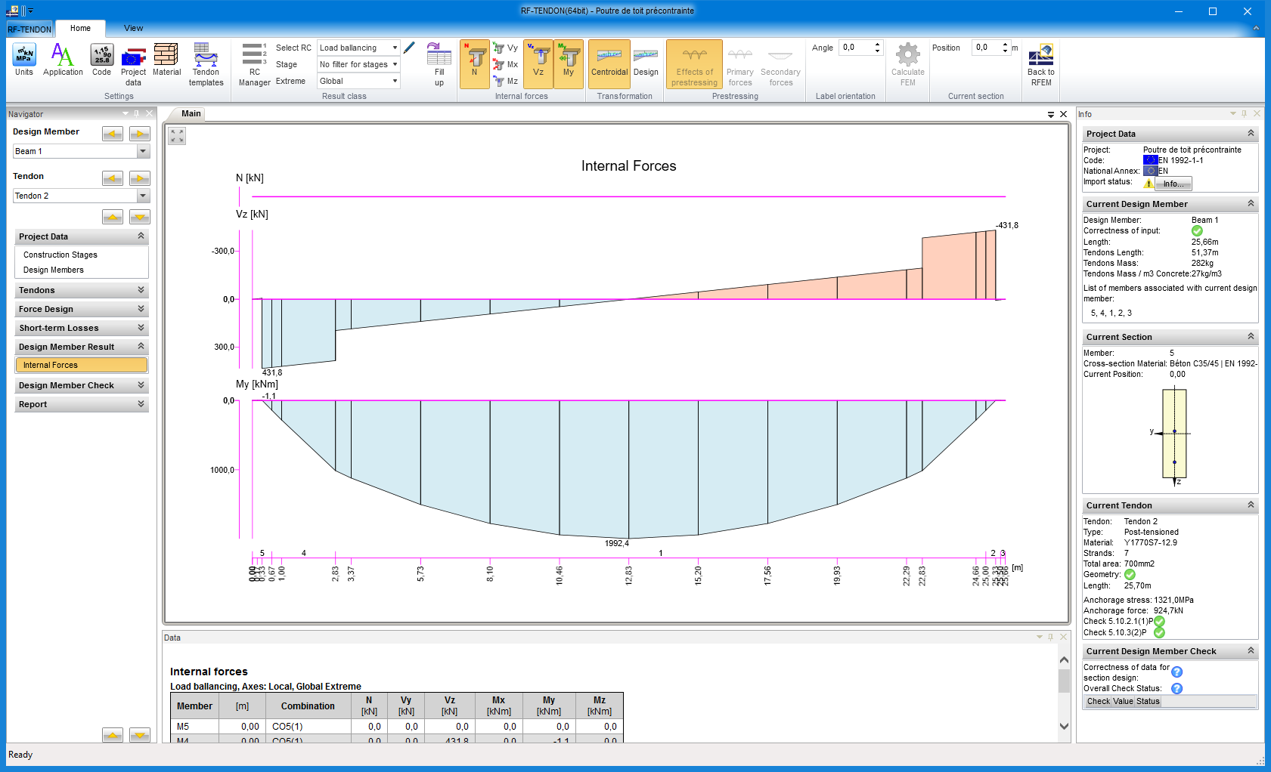Go to the next Tendon
Image resolution: width=1271 pixels, height=772 pixels.
point(140,178)
